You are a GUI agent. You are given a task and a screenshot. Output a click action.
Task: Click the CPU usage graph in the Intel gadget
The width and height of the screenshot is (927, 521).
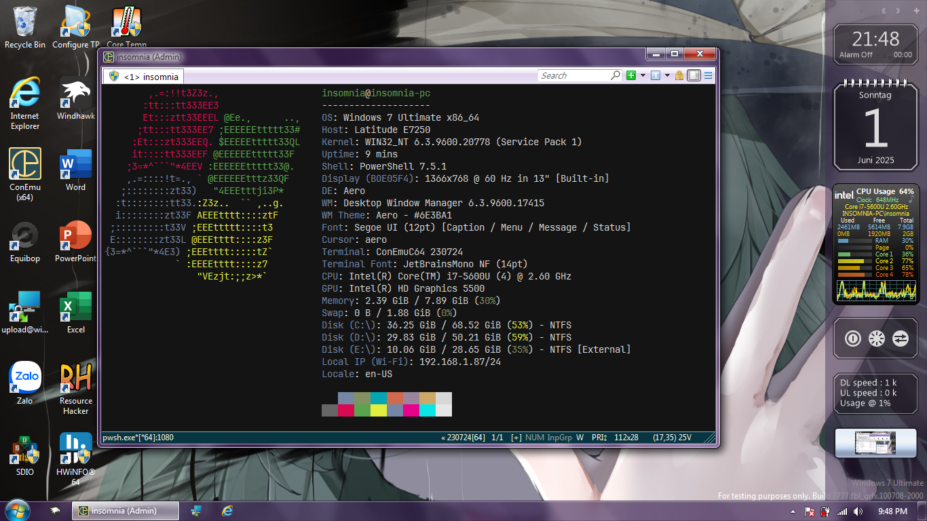[876, 290]
